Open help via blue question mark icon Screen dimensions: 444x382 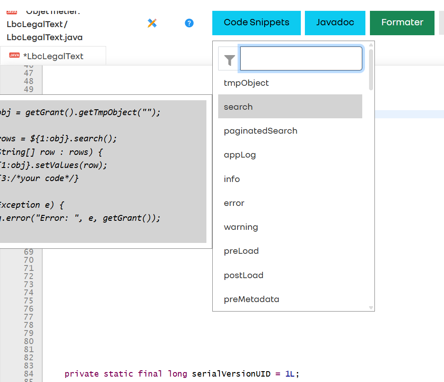189,23
